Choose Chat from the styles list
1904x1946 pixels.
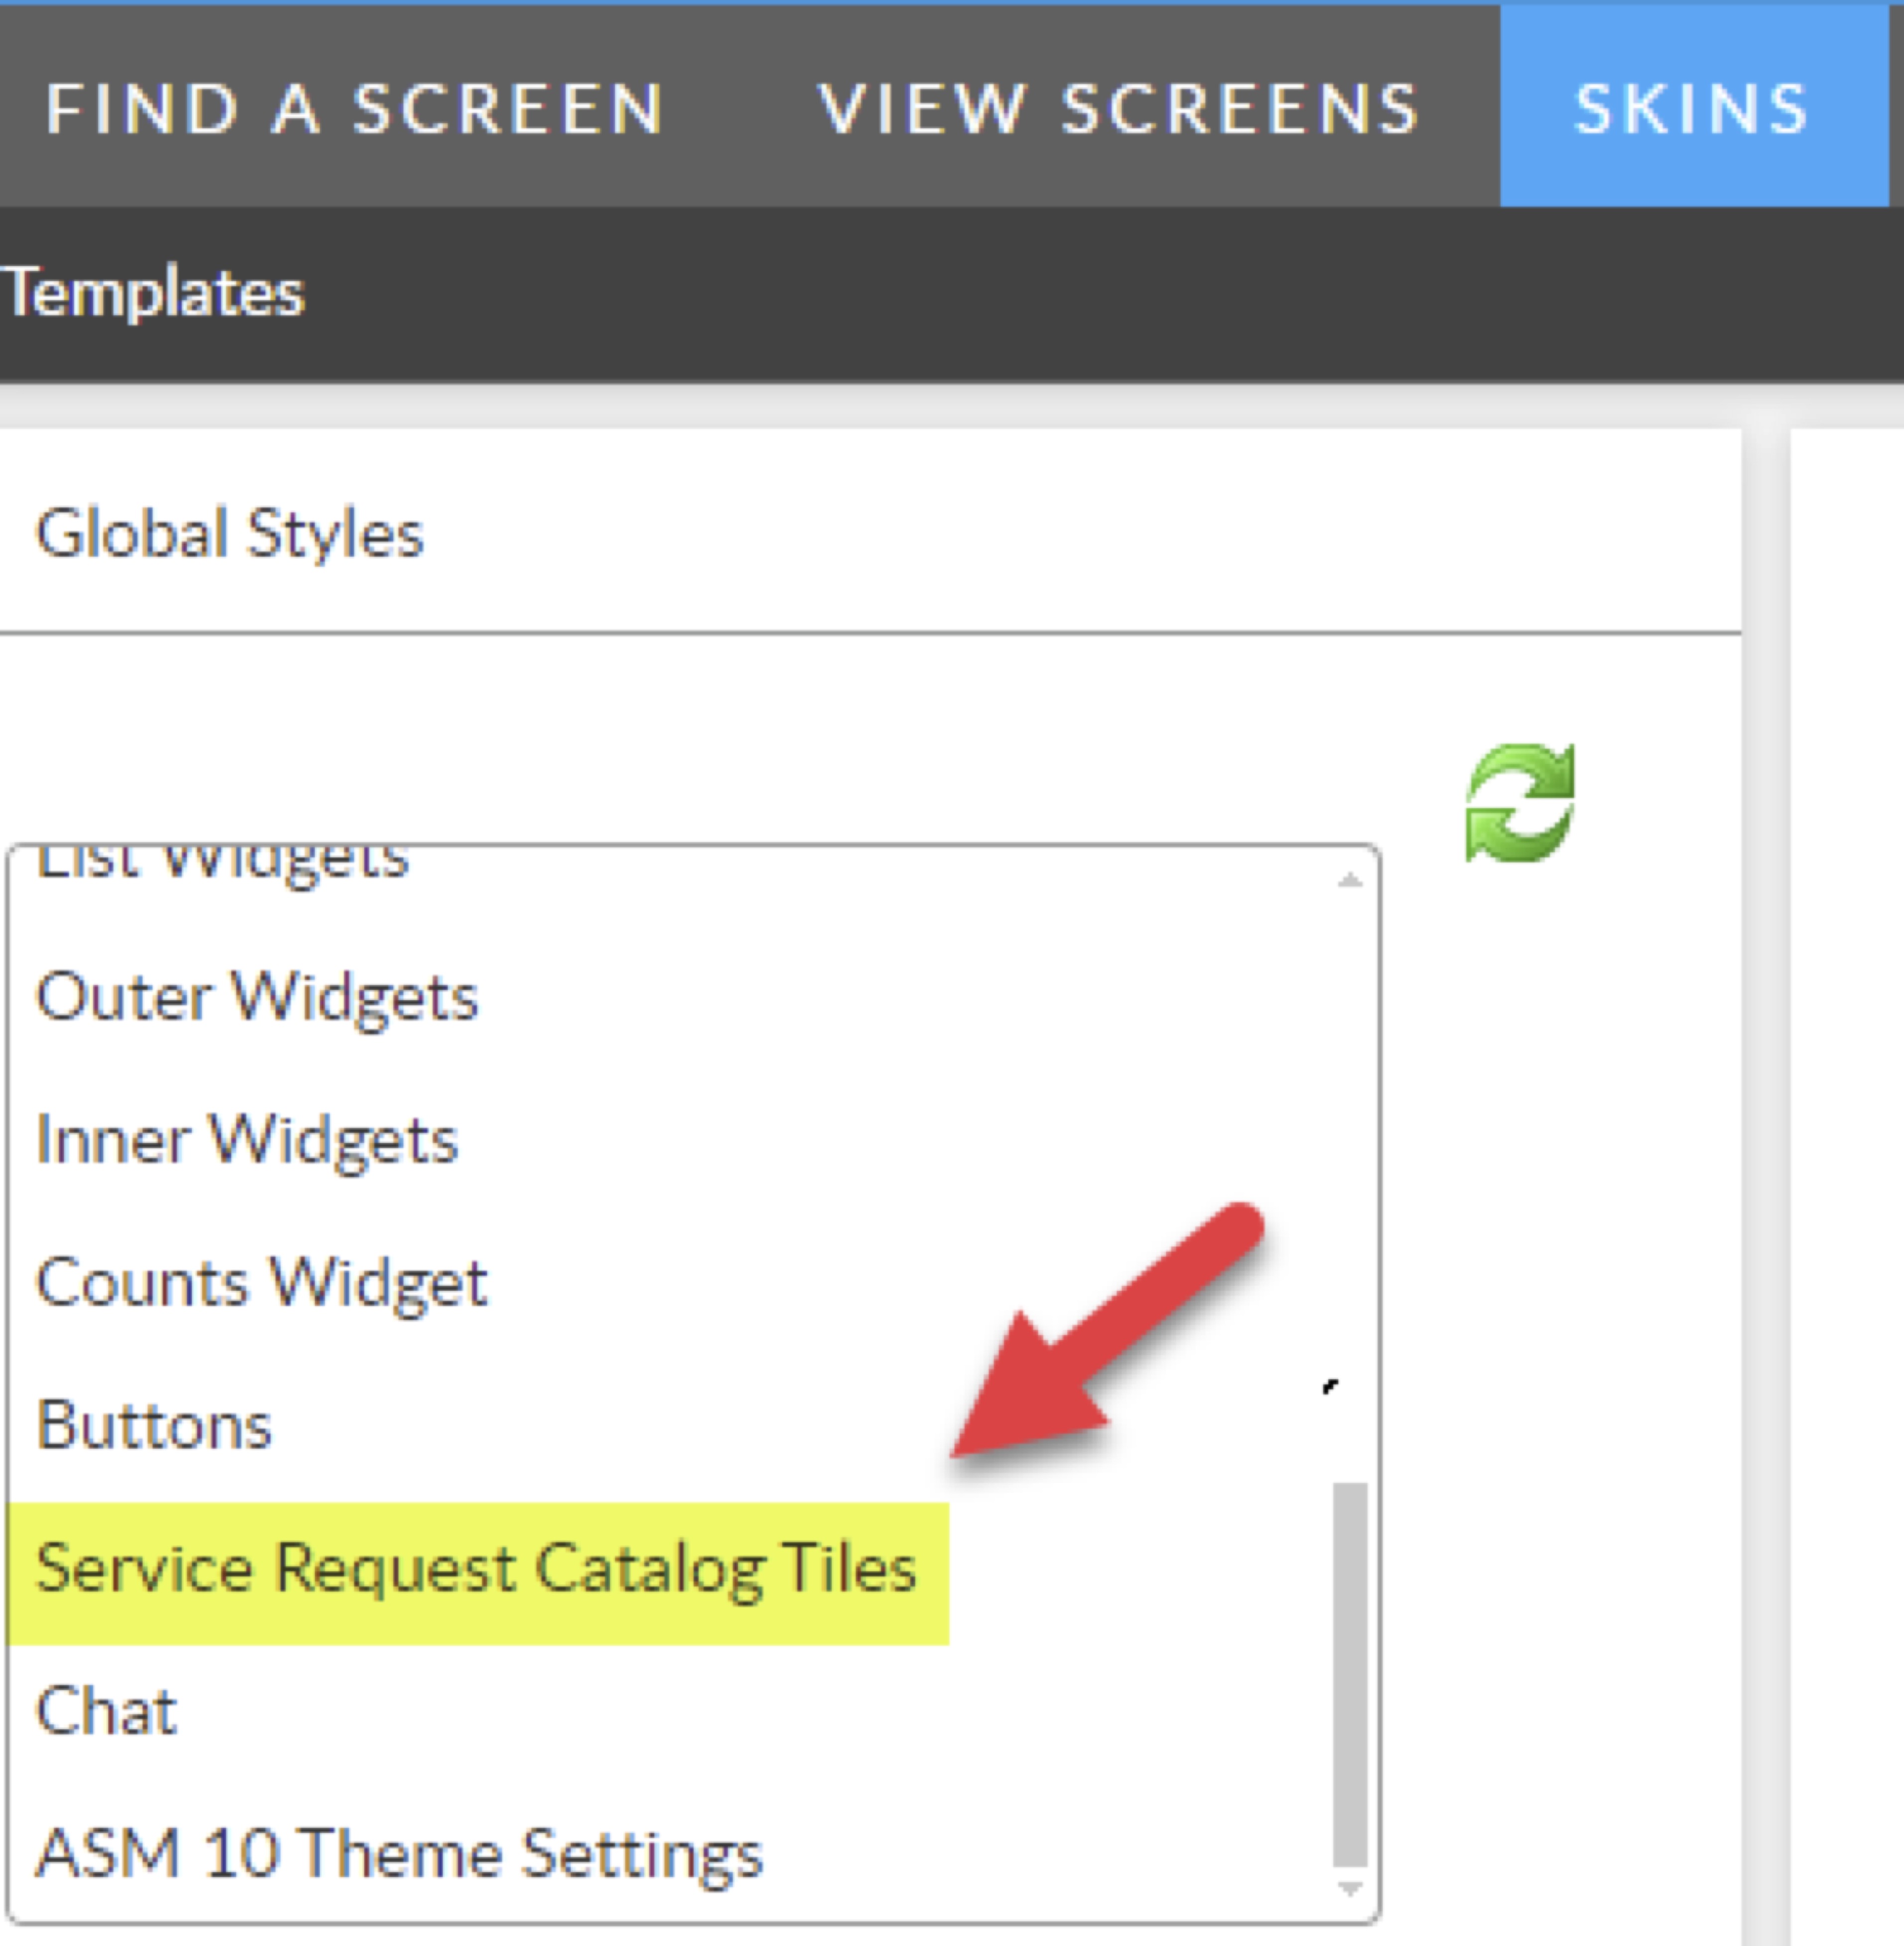pyautogui.click(x=106, y=1711)
